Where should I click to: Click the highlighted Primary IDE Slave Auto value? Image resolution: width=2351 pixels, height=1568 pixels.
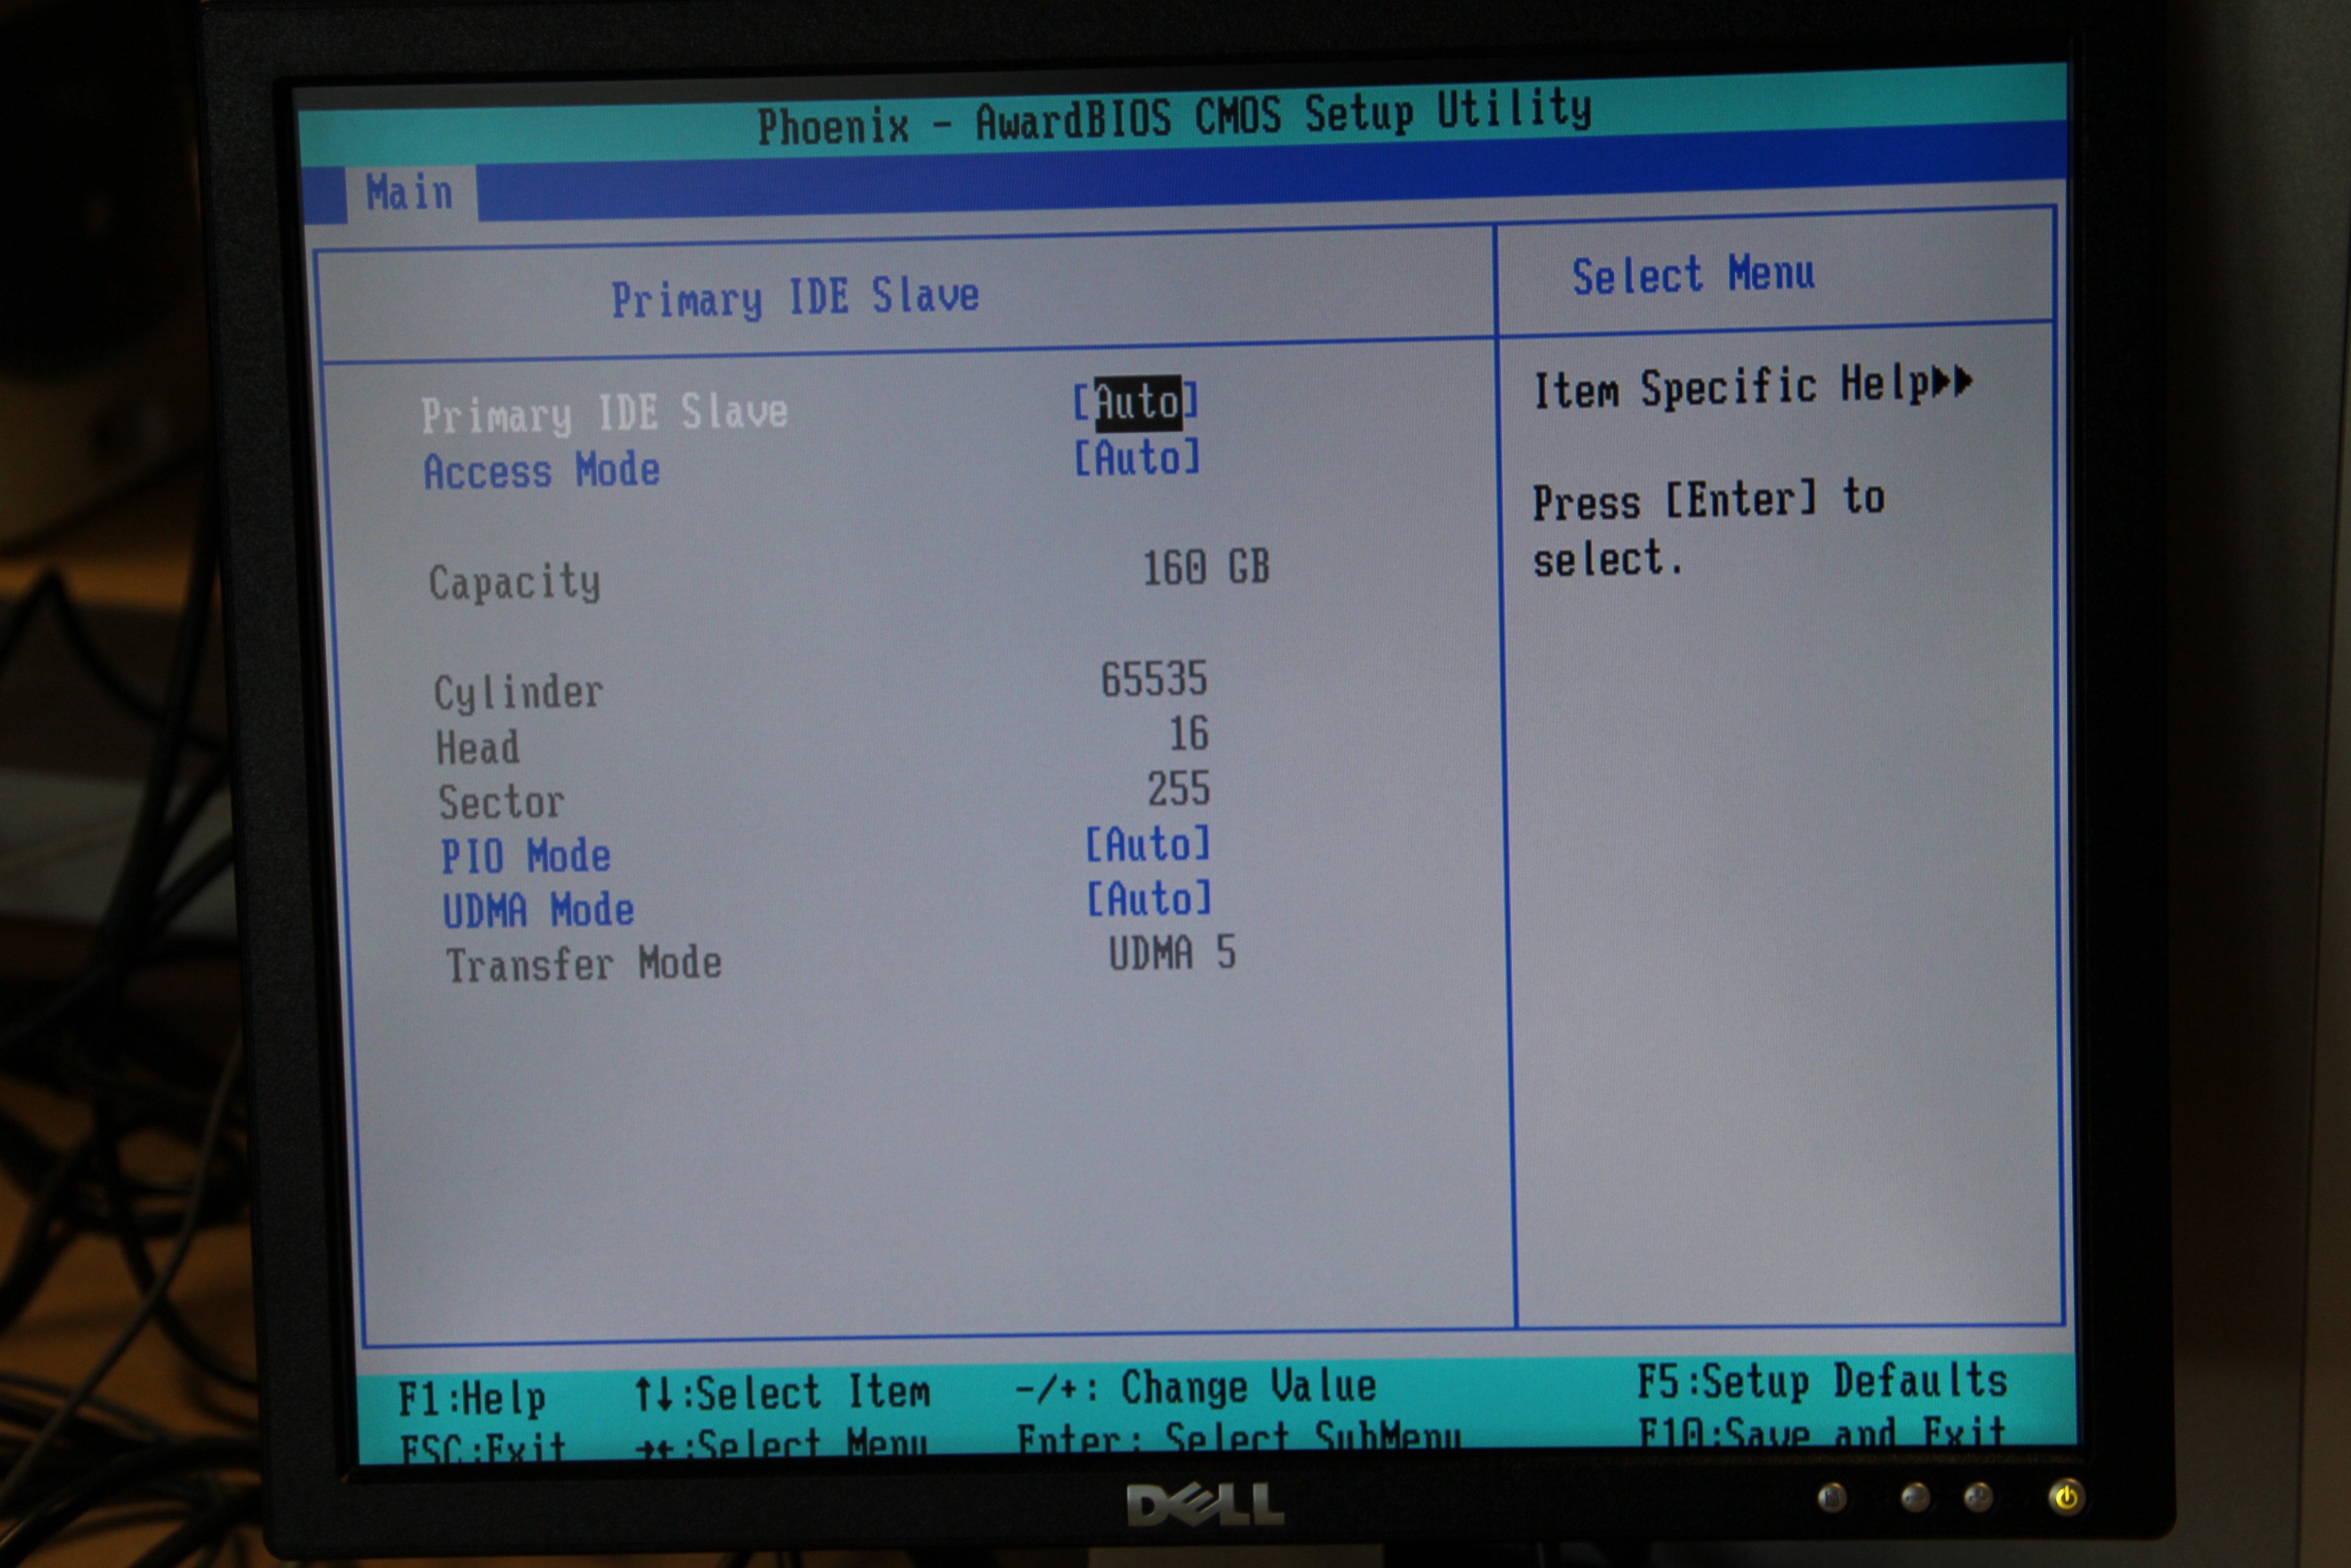click(x=1136, y=402)
